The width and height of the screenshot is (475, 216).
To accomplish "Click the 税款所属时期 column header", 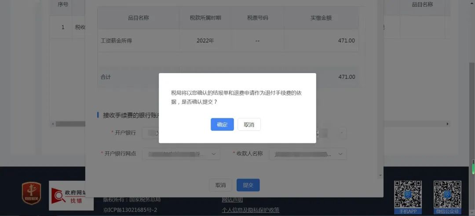I will (205, 18).
